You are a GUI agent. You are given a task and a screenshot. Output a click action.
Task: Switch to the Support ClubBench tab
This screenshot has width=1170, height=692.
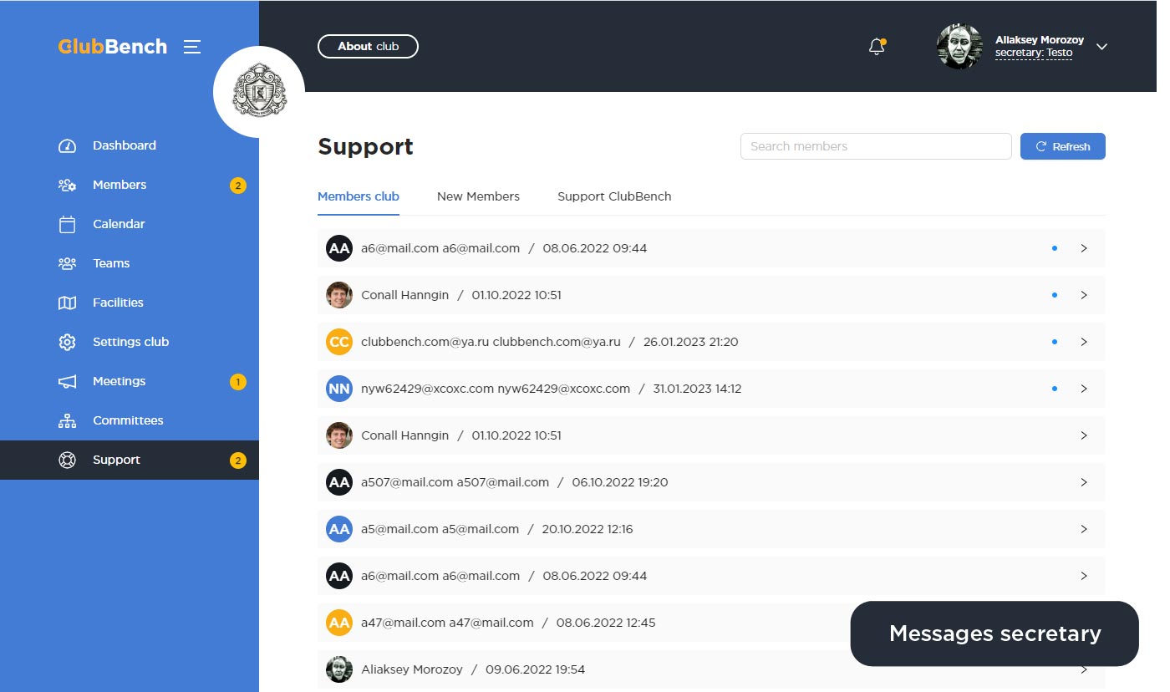pyautogui.click(x=614, y=196)
